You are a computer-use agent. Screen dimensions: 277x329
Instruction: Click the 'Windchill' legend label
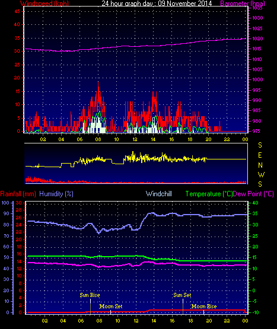click(159, 194)
